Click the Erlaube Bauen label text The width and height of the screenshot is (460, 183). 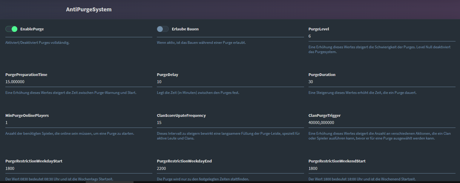pos(185,29)
